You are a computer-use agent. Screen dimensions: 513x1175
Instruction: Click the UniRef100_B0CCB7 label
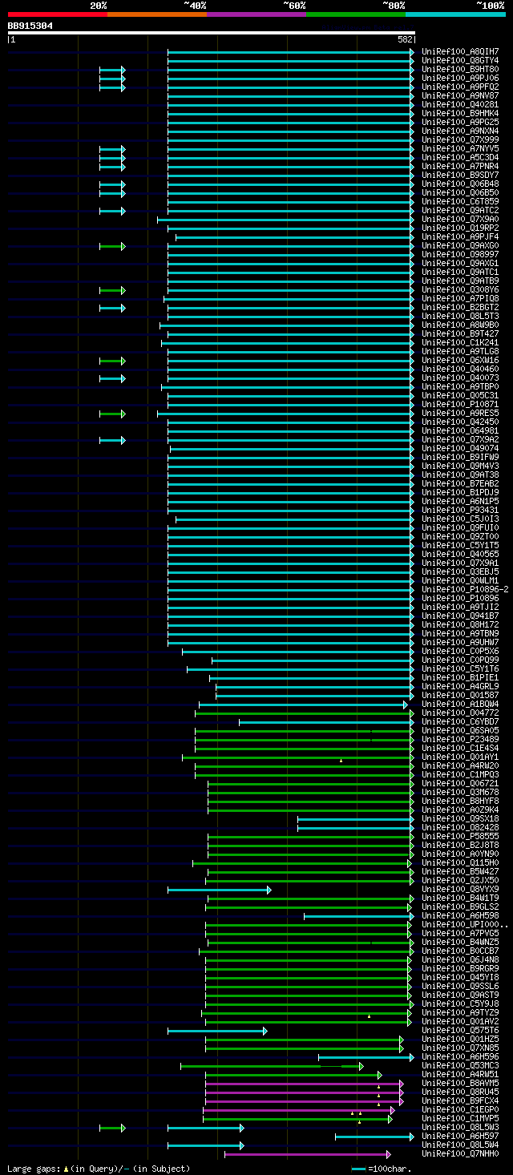[460, 951]
